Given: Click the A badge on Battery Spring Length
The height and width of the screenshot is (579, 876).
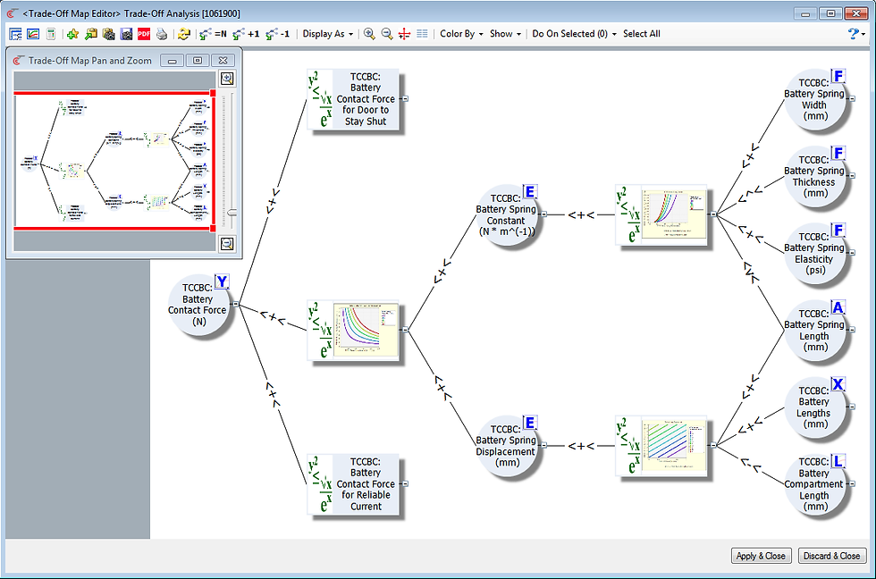Looking at the screenshot, I should pos(838,307).
